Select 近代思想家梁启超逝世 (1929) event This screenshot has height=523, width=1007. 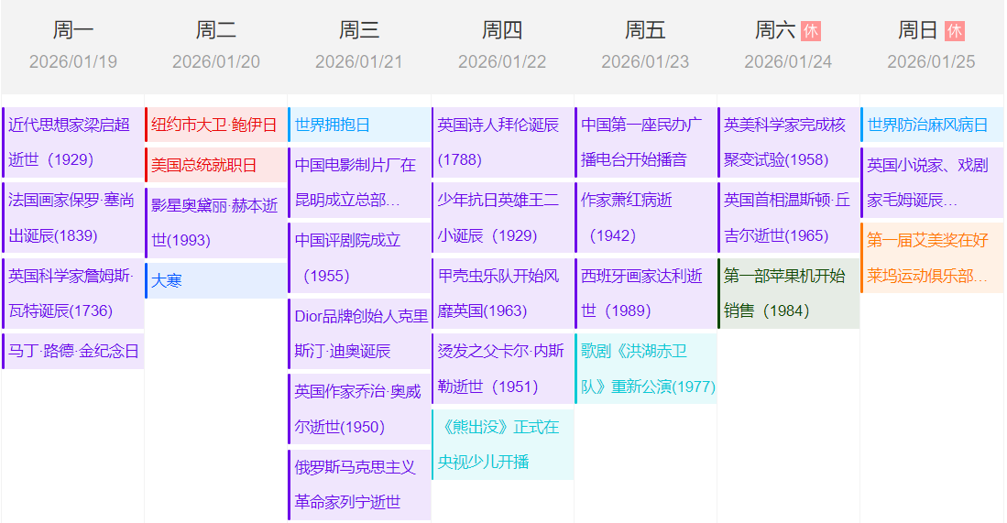(x=73, y=142)
